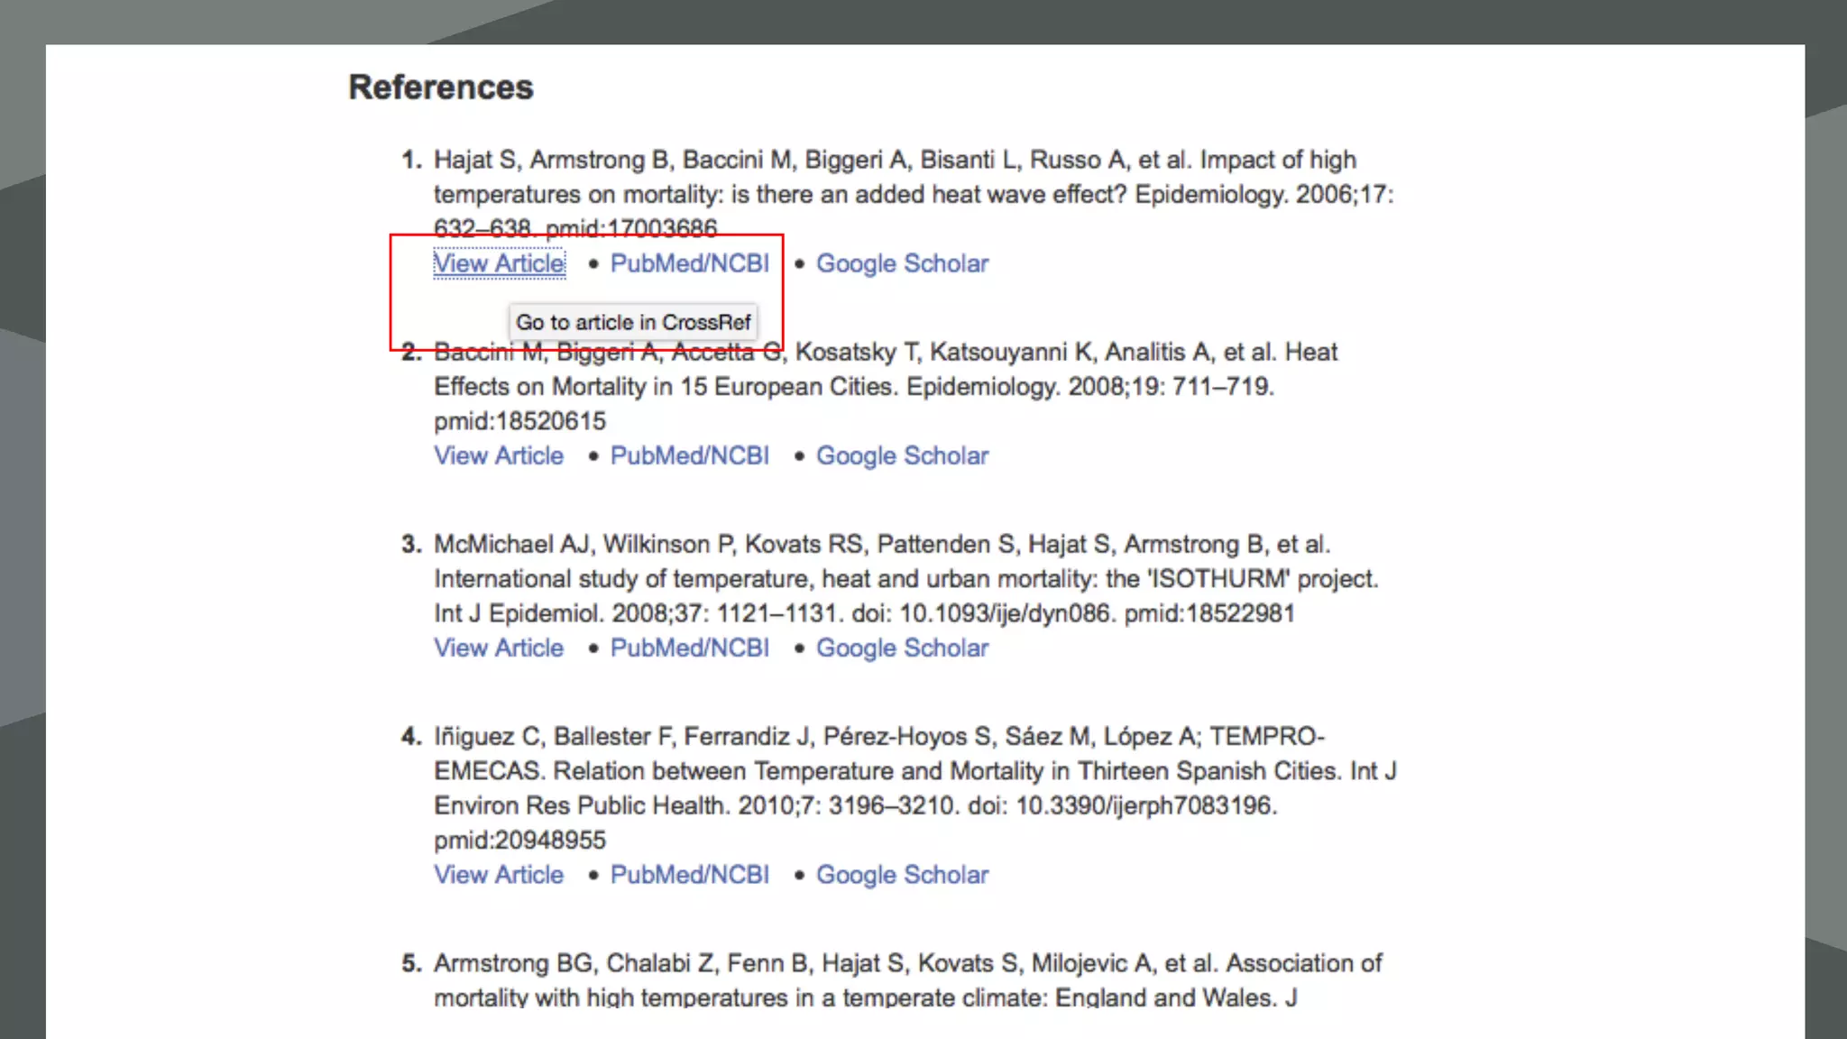Viewport: 1847px width, 1039px height.
Task: Click Armstrong BG reference 5 citation text
Action: 906,963
